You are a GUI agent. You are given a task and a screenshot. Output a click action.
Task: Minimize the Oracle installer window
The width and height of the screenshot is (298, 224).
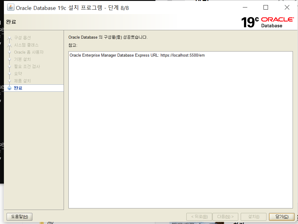point(245,7)
